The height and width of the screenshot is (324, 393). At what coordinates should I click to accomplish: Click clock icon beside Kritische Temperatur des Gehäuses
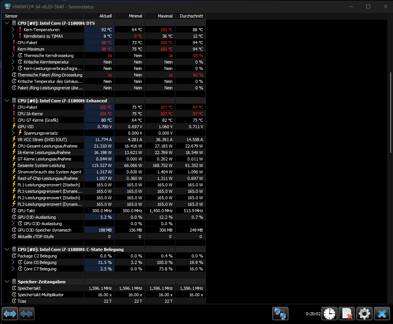(x=14, y=81)
